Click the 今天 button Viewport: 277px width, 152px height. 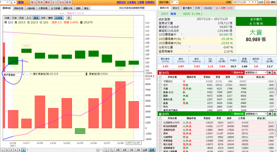[261, 2]
